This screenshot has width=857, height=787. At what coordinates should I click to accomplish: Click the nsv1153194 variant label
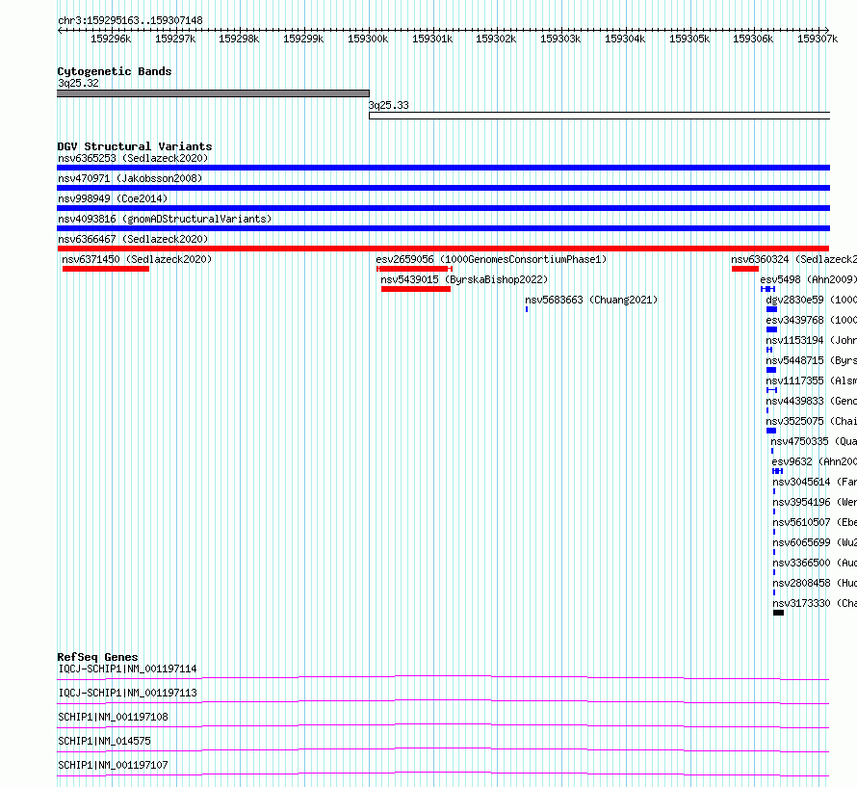pos(811,340)
